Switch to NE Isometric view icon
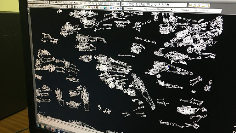 click(159, 5)
